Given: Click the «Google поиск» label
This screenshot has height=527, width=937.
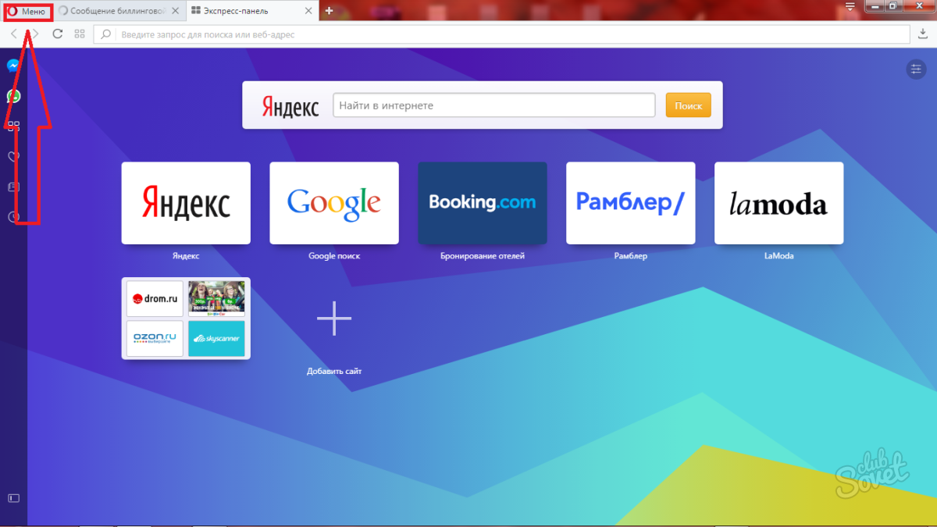Looking at the screenshot, I should [x=334, y=256].
